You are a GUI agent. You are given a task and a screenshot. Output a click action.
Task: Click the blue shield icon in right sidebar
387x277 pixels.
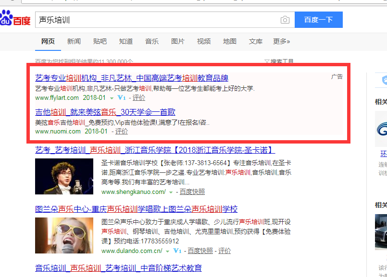[x=384, y=80]
